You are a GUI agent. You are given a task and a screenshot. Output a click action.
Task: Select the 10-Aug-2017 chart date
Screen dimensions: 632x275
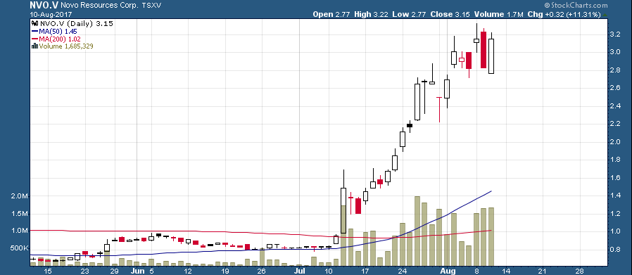tap(50, 15)
